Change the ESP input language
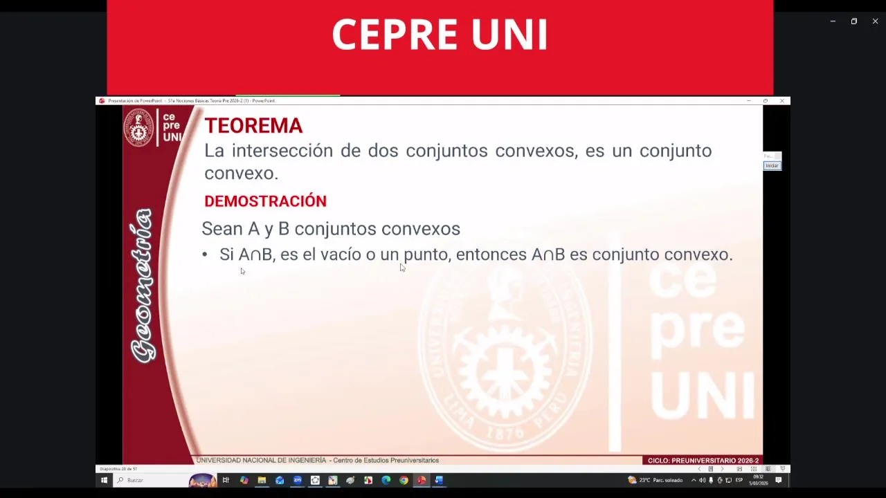886x498 pixels. point(739,479)
